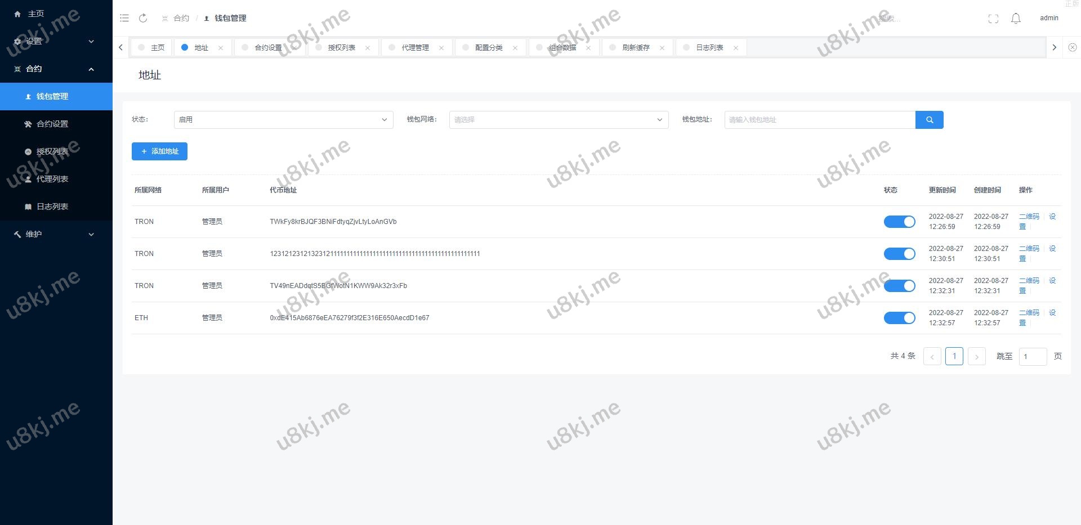Enter fullscreen mode via top-right icon
Screen dimensions: 1081x525
993,19
